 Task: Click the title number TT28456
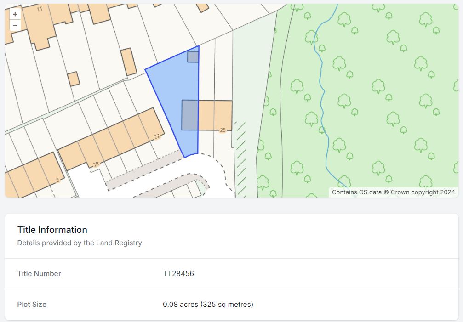(178, 274)
